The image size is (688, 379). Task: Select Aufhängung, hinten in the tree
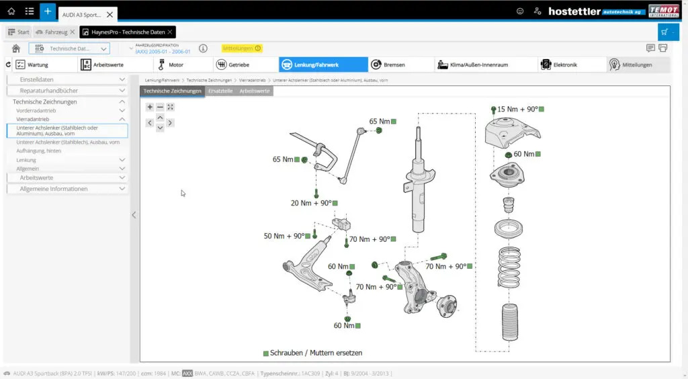(39, 151)
